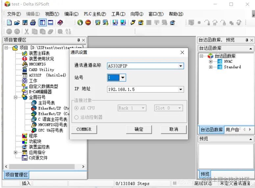This screenshot has width=255, height=188.
Task: Open the 帮助(H) menu
Action: click(x=176, y=14)
